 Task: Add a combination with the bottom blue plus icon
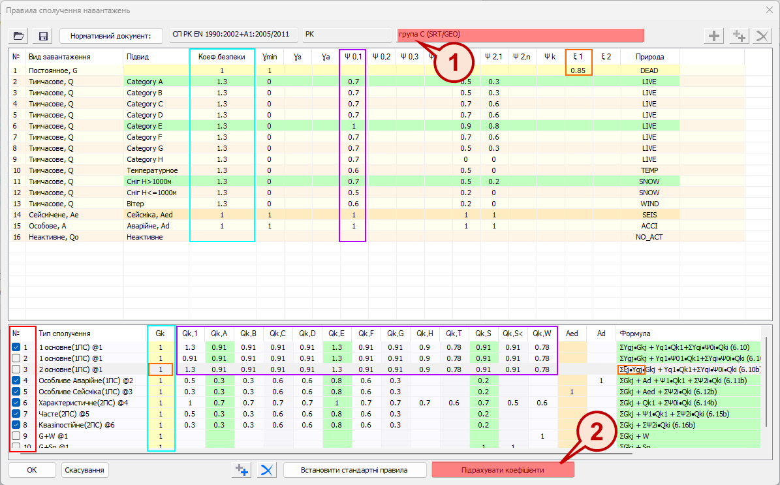pyautogui.click(x=242, y=470)
